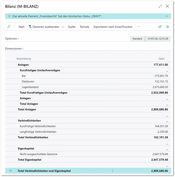
Task: Click Nicht ausgeschüttete Gewinne value 2,647,579.48
Action: coord(160,154)
